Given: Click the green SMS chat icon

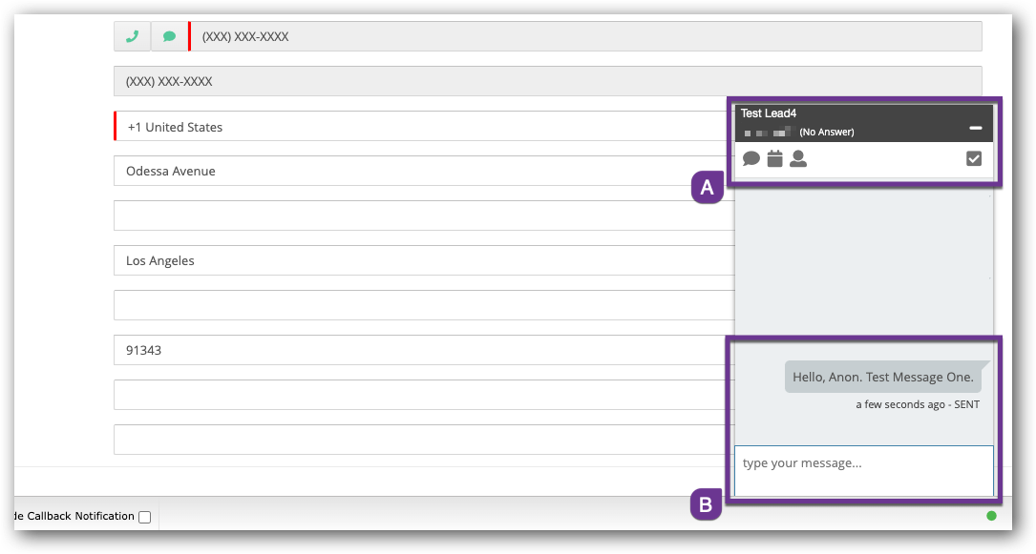Looking at the screenshot, I should click(169, 35).
